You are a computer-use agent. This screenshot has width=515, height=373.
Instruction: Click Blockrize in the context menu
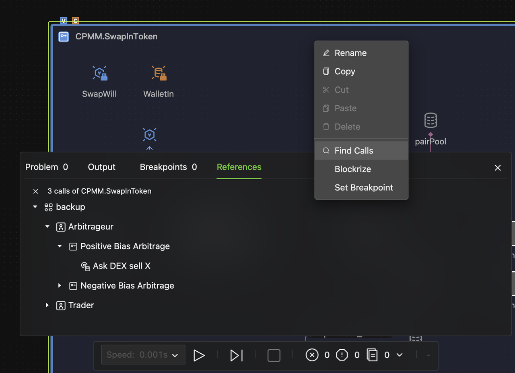(x=353, y=169)
